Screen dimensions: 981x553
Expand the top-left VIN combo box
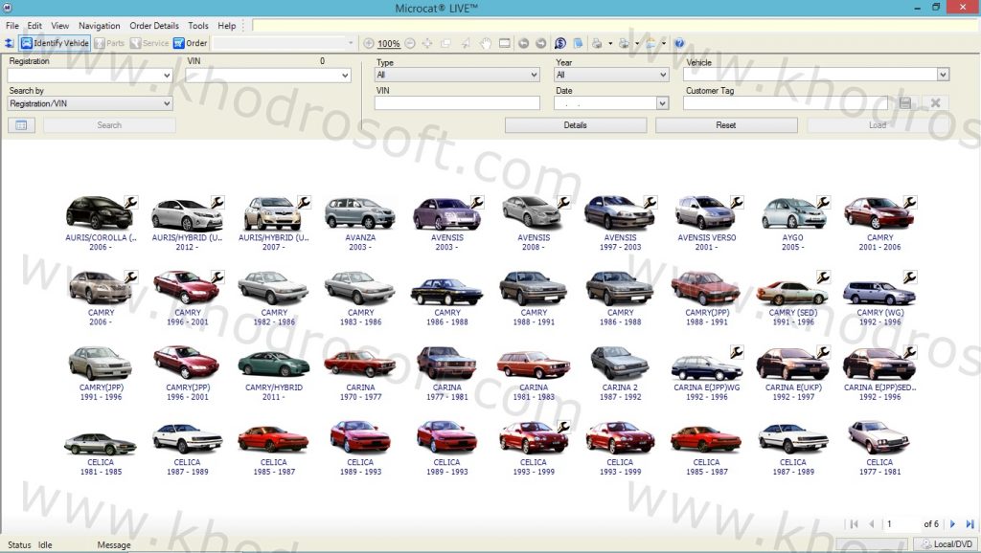[345, 76]
